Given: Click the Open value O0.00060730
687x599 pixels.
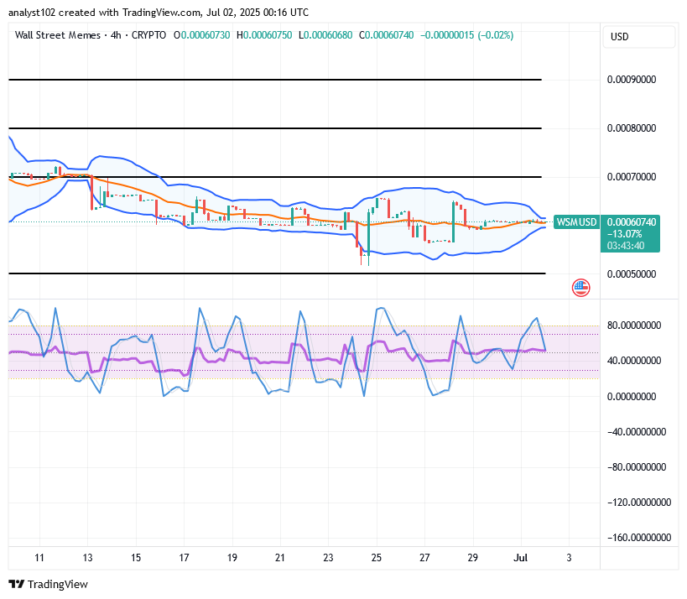Looking at the screenshot, I should (201, 35).
